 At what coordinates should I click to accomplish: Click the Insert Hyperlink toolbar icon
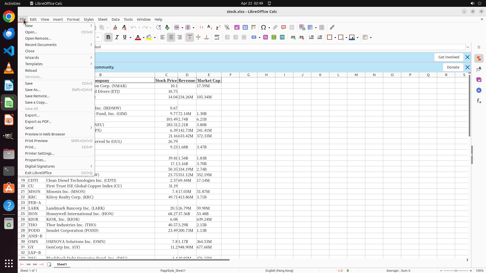[275, 27]
